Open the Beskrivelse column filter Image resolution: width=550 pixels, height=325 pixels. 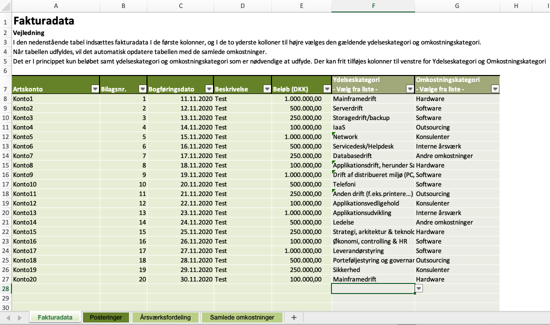[266, 89]
